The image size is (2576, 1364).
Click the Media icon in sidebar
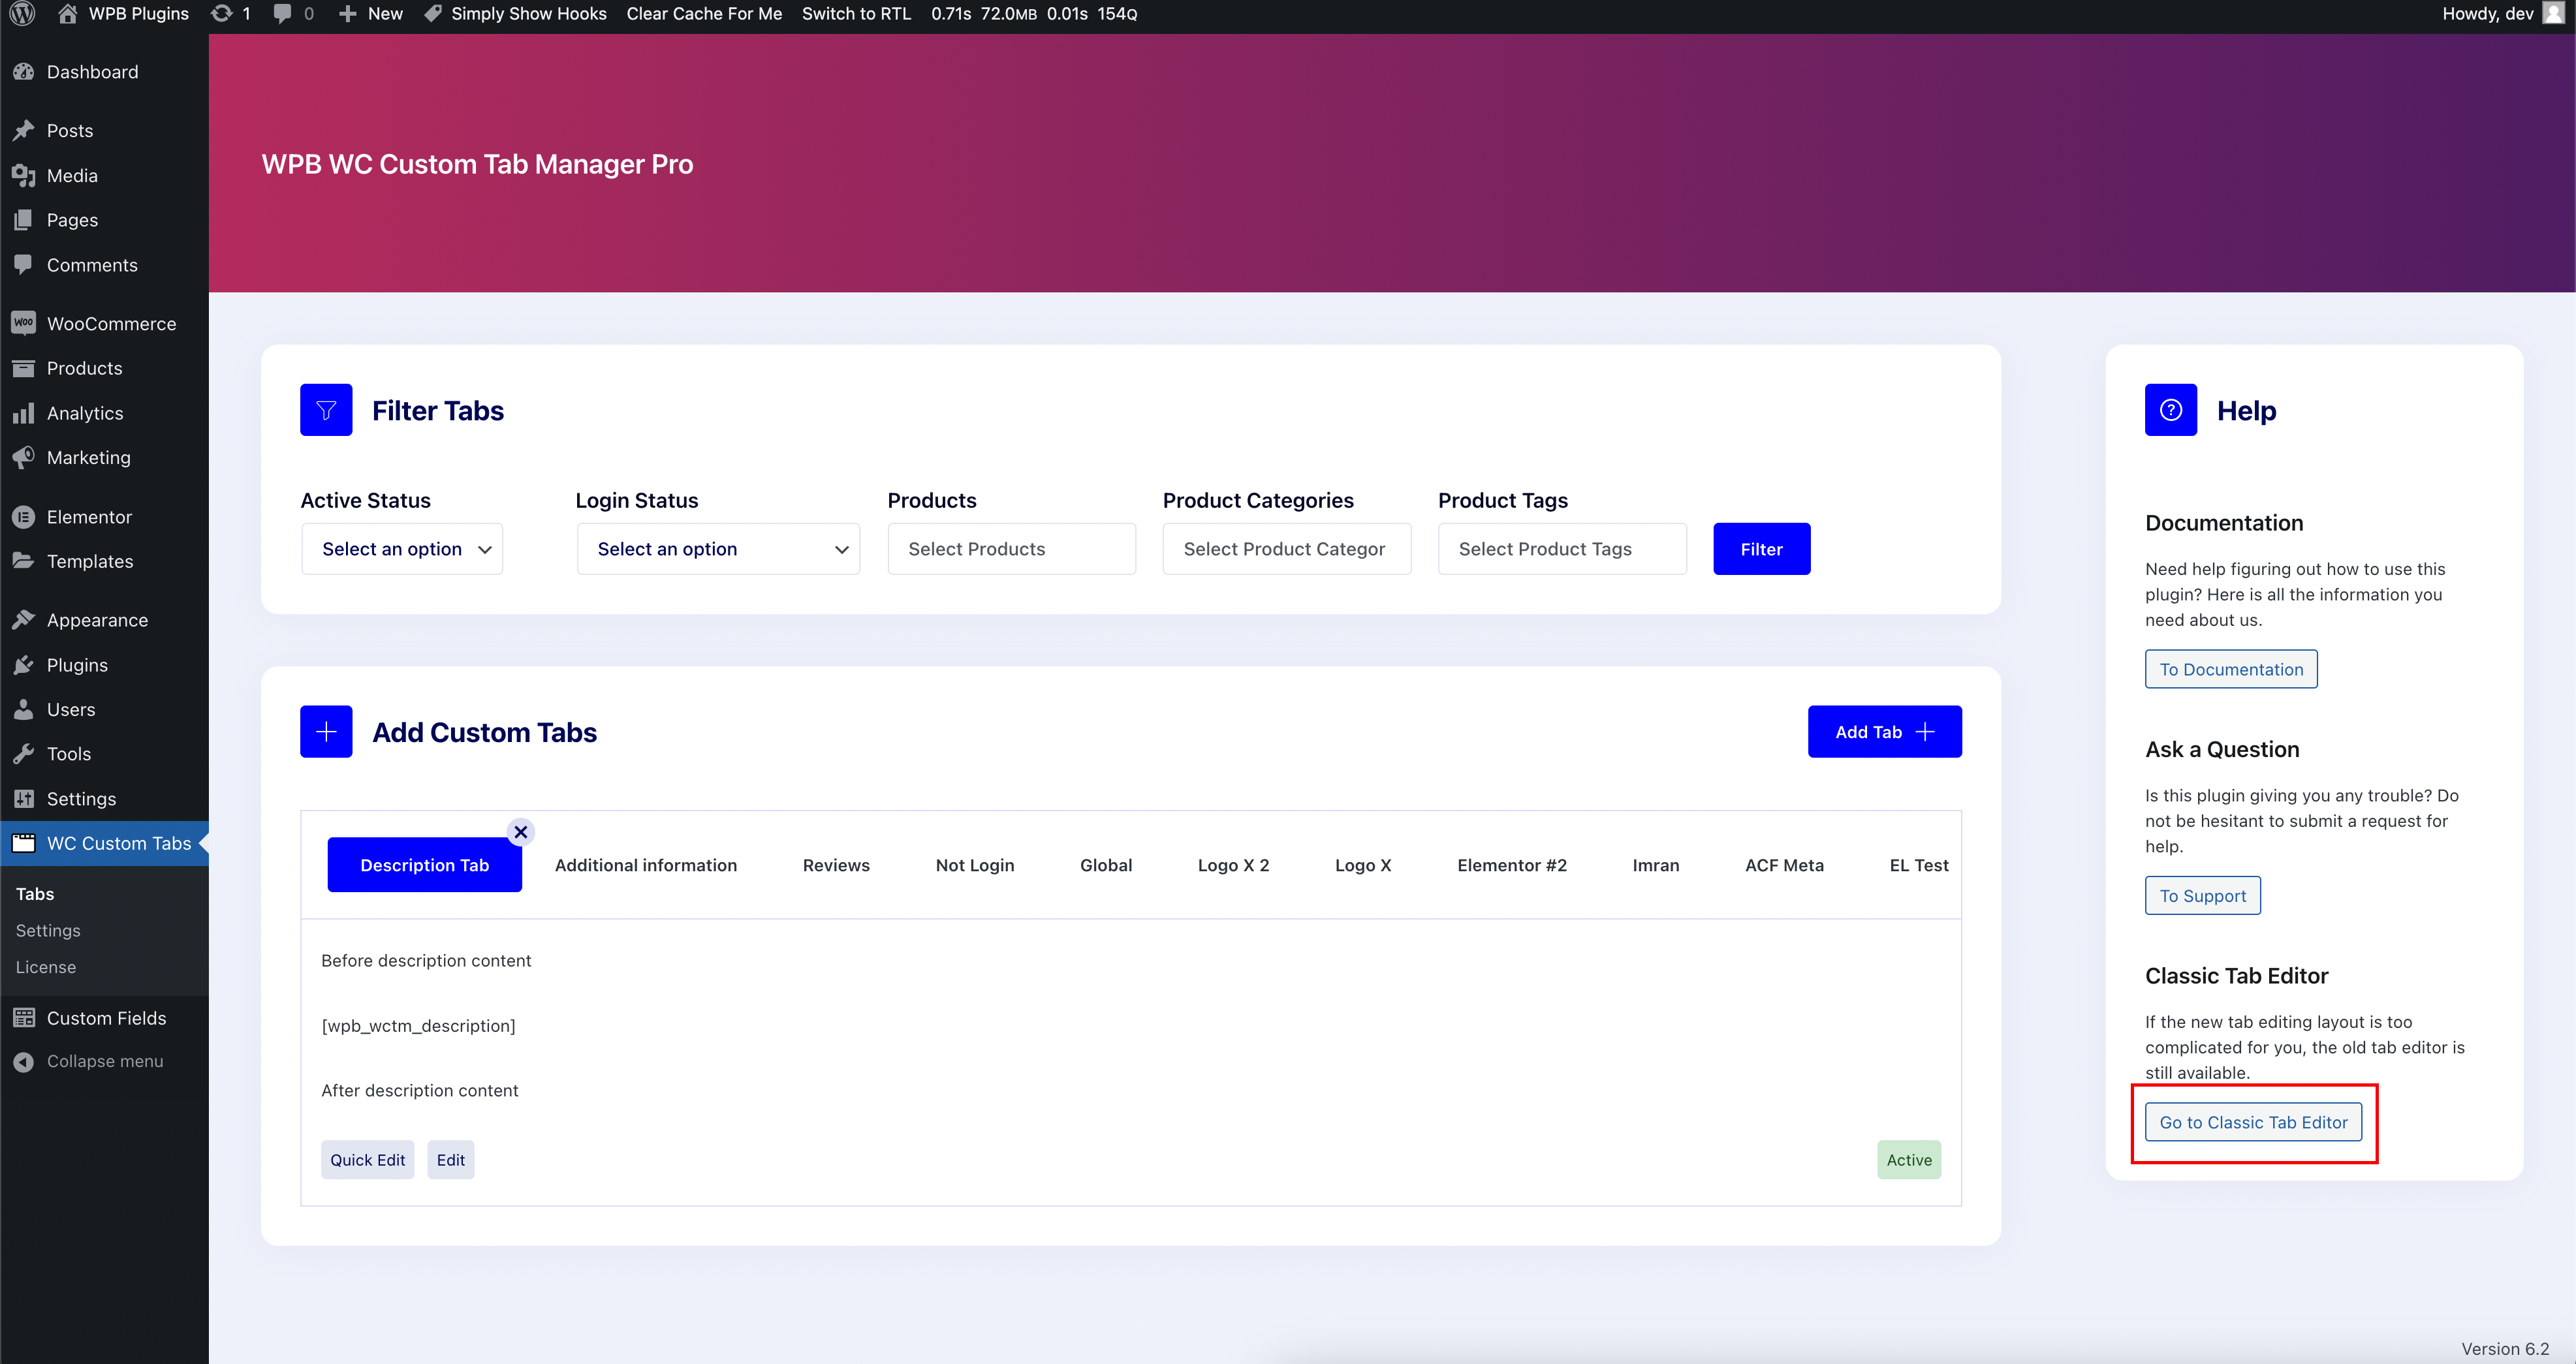pyautogui.click(x=24, y=176)
